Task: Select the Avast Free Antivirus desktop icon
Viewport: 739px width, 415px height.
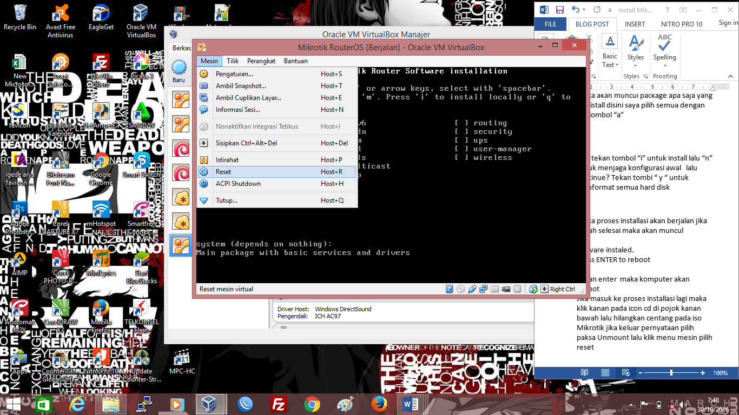Action: (61, 22)
